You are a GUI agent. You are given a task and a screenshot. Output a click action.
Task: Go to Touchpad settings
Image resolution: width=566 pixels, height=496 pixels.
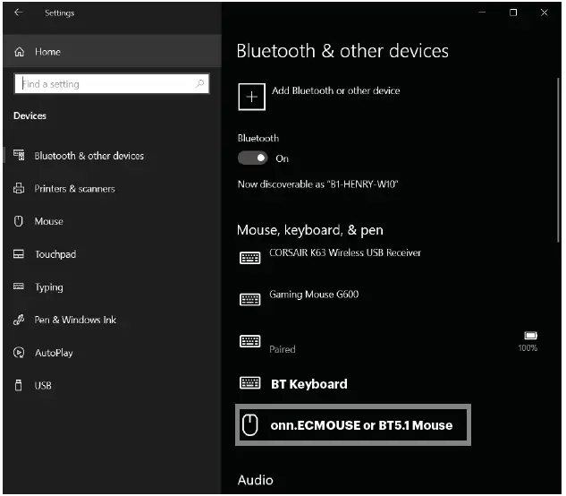coord(55,254)
